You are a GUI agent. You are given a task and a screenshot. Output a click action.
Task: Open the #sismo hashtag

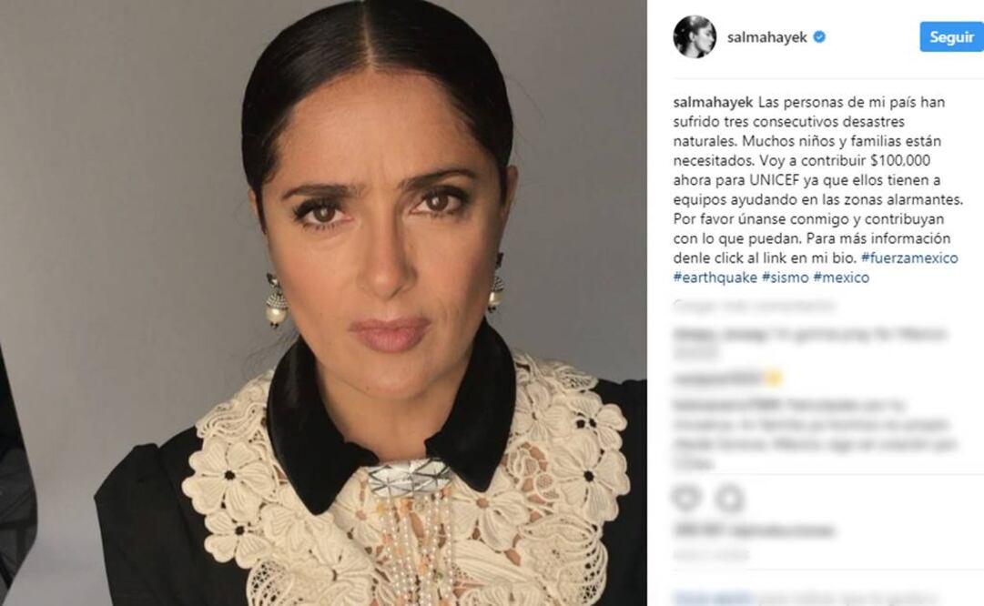click(x=785, y=278)
